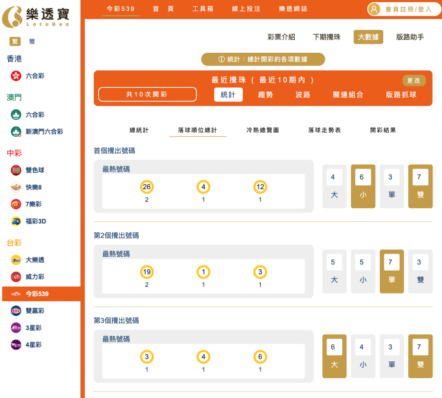Open the 趨勢 tab in the orange bar

pyautogui.click(x=265, y=95)
